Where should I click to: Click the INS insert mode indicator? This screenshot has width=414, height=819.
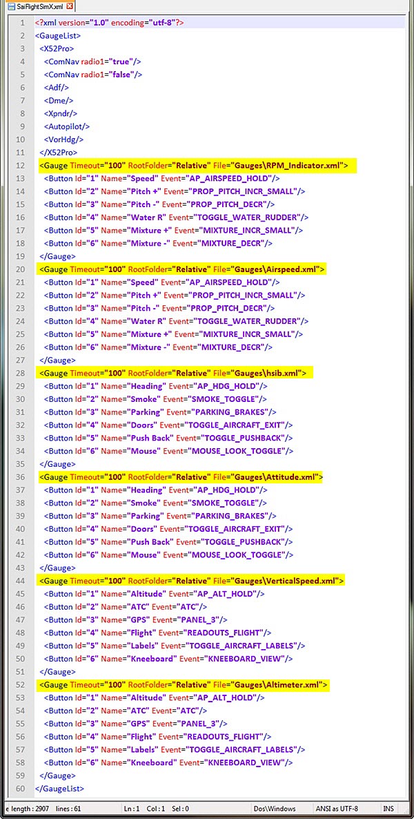click(x=391, y=809)
